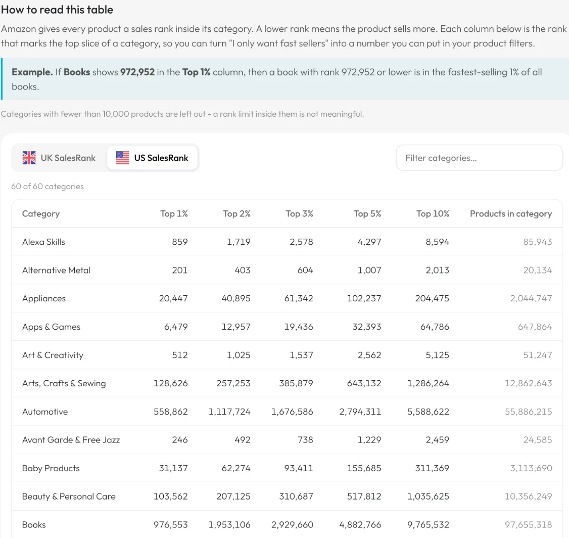Click Appliances product count 2,044,747
This screenshot has height=538, width=569.
(531, 298)
